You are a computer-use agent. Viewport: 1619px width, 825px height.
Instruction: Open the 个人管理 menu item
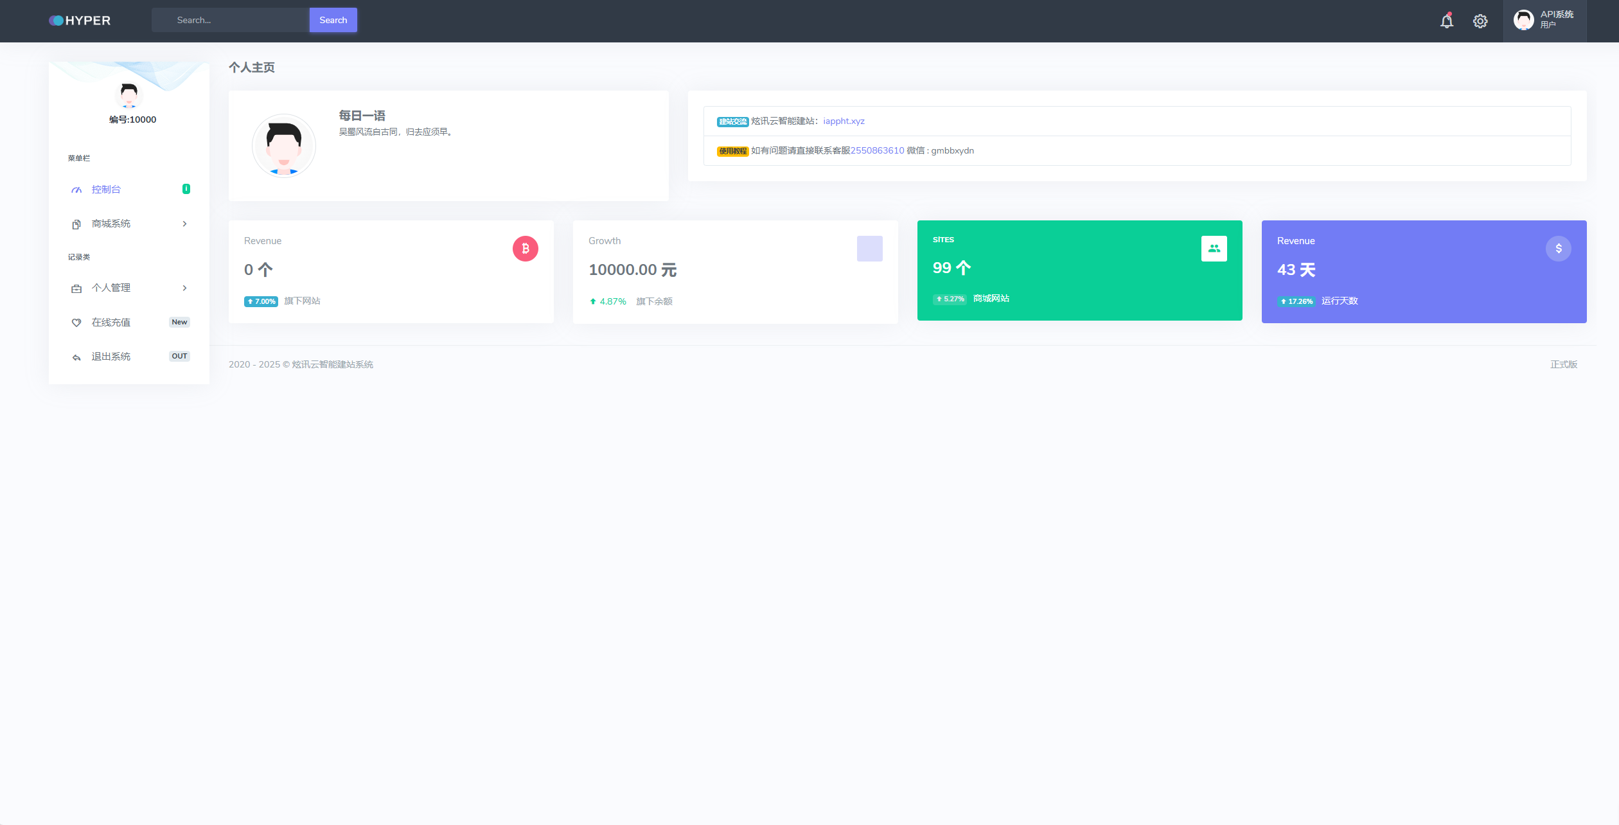click(129, 288)
